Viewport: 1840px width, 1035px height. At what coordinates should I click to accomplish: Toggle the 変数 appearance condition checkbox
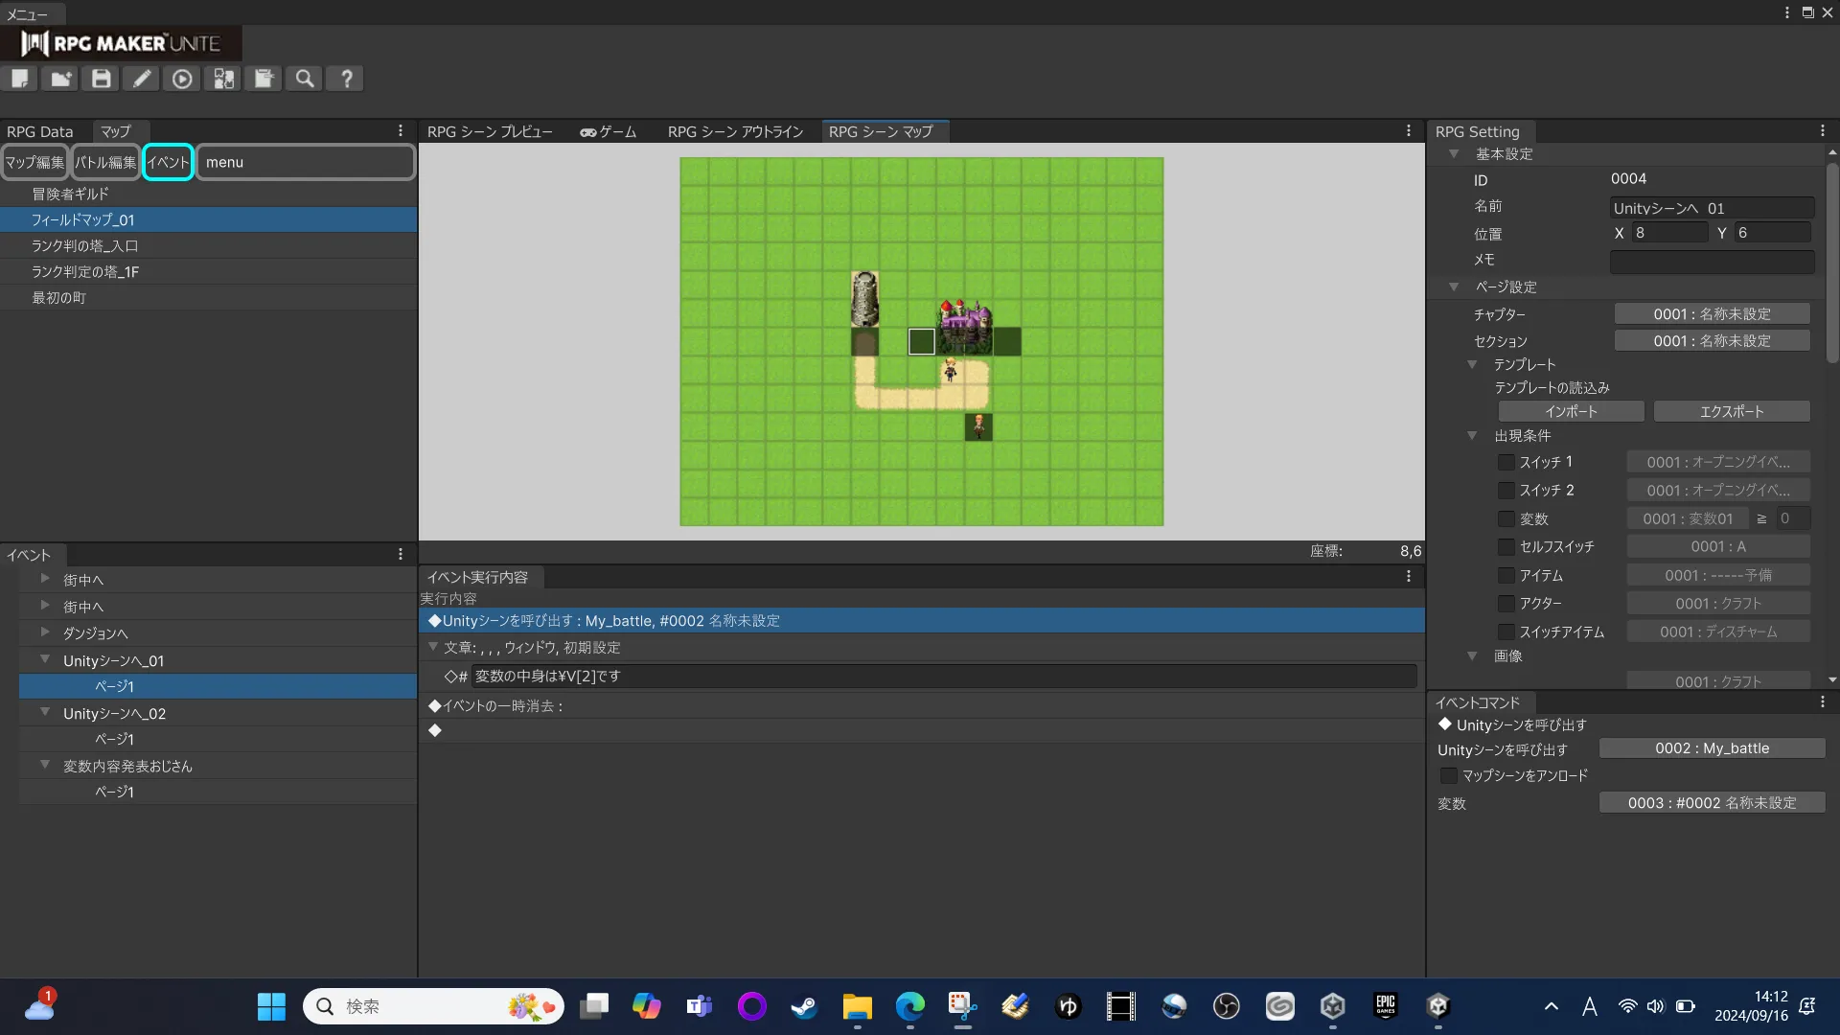[x=1506, y=518]
